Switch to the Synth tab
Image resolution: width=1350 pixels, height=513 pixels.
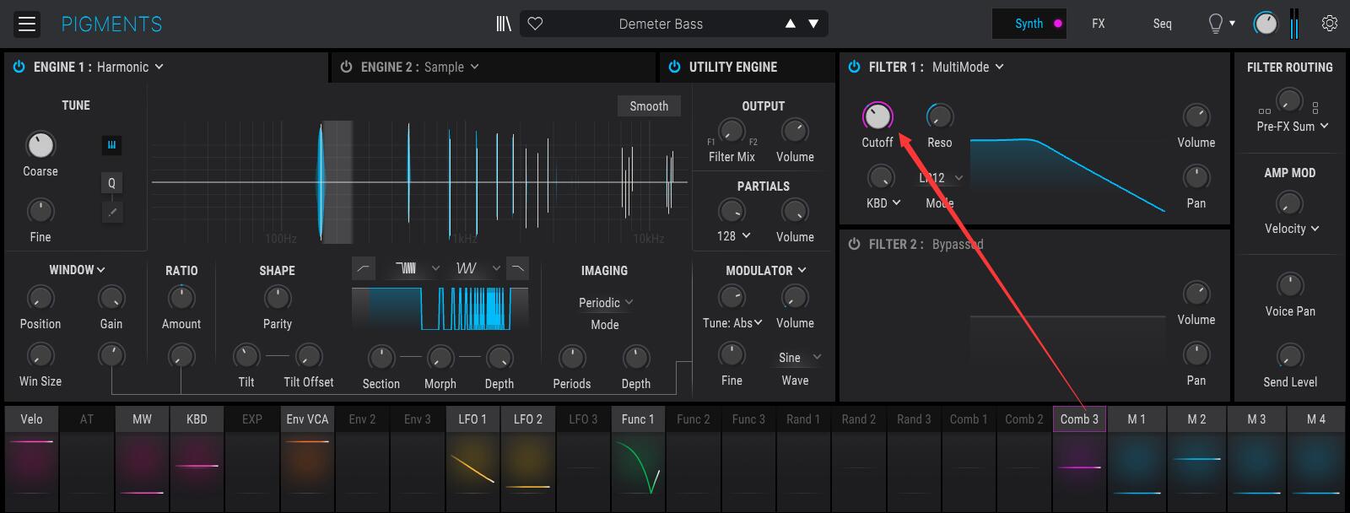point(1029,24)
